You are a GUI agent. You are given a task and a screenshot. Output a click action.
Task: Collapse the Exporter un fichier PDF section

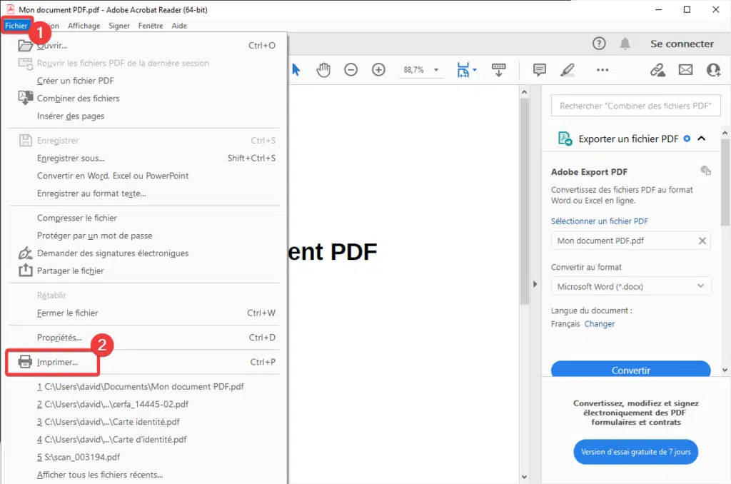pyautogui.click(x=701, y=138)
